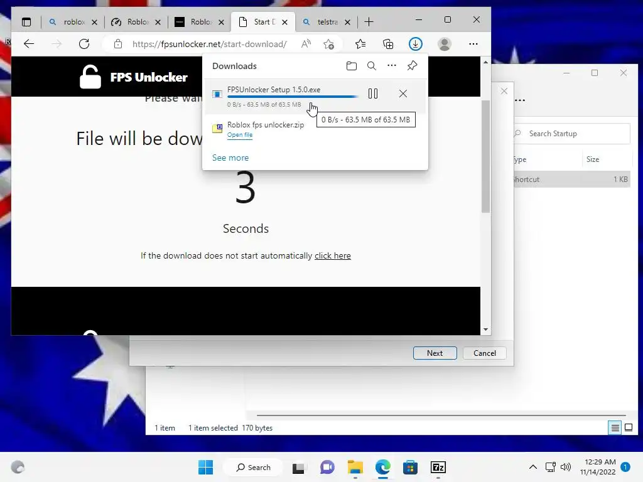Screen dimensions: 643x482
Task: Open more options in Downloads panel
Action: tap(392, 65)
